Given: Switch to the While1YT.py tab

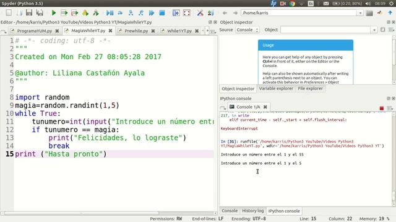Looking at the screenshot, I should 179,31.
